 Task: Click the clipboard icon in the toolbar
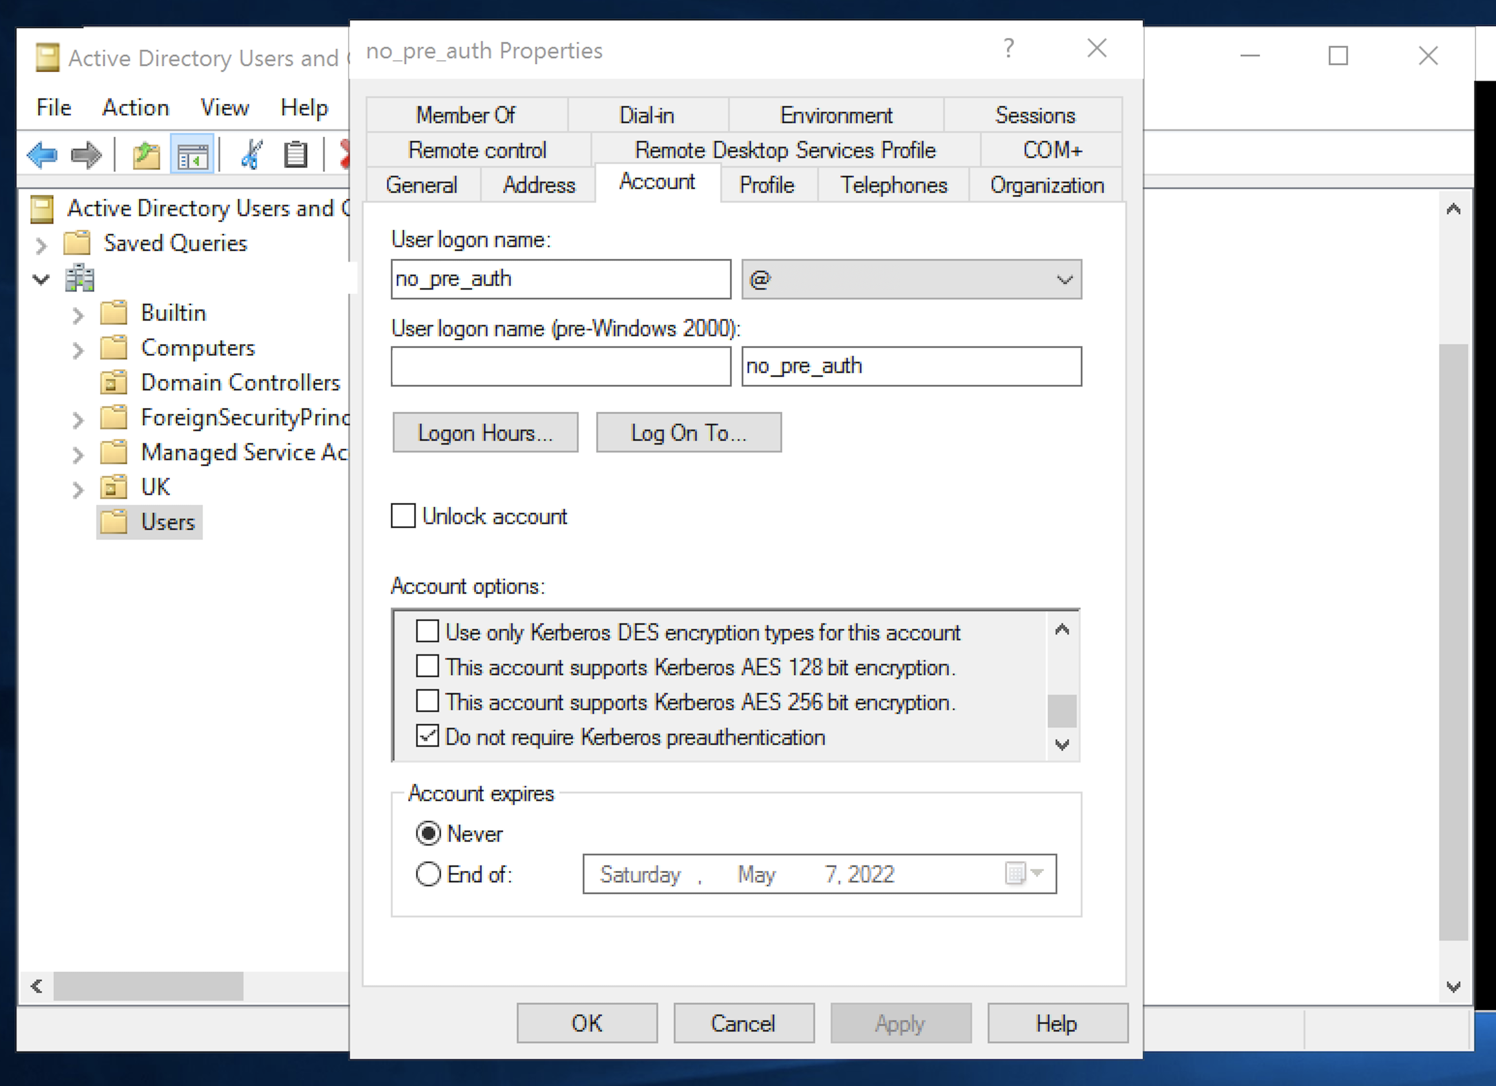click(x=295, y=155)
